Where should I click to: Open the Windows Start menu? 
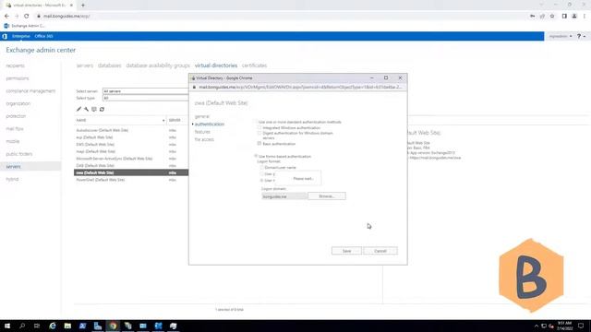(x=7, y=326)
